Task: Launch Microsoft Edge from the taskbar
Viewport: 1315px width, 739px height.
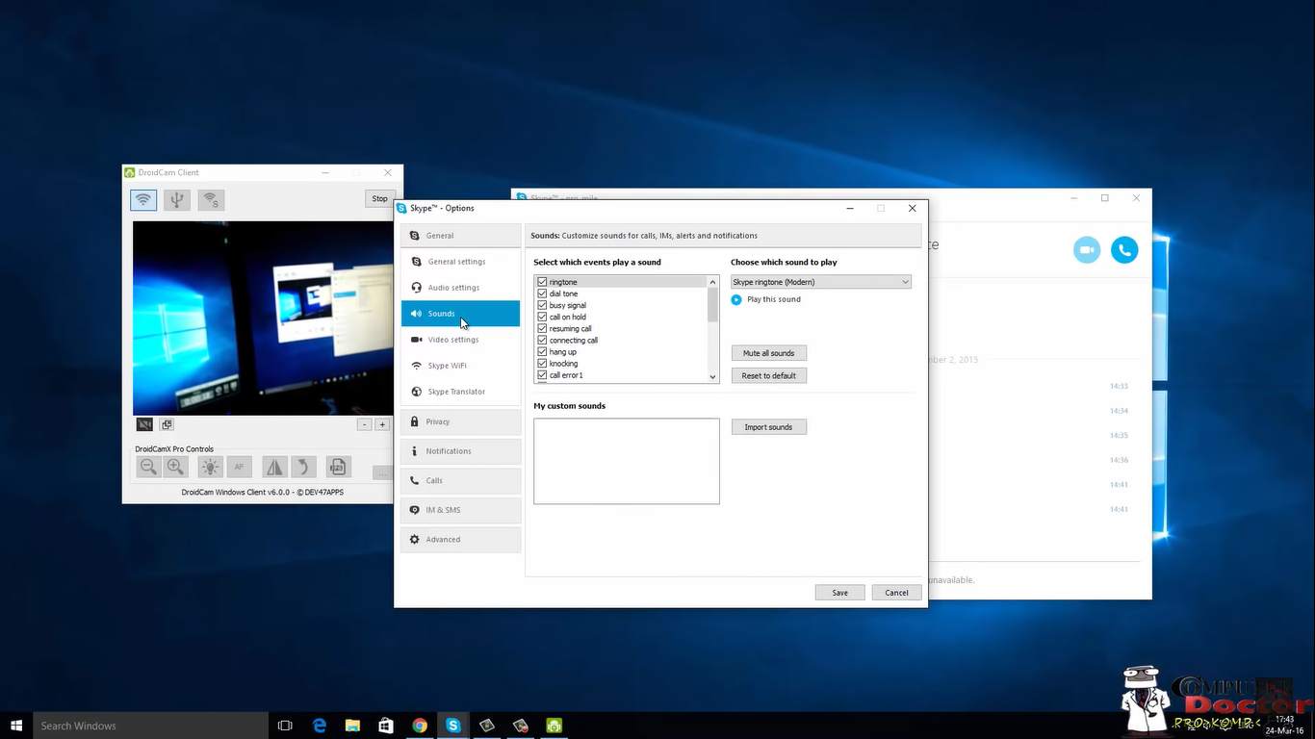Action: click(x=320, y=726)
